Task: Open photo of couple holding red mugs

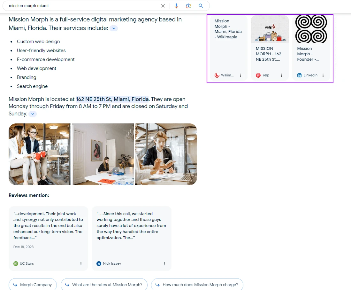Action: click(x=39, y=154)
